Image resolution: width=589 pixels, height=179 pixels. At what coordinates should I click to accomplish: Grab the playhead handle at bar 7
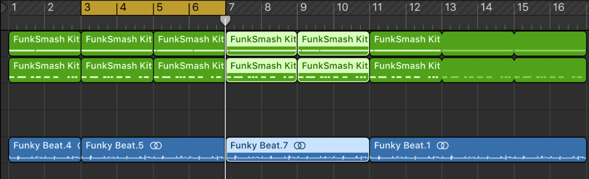point(225,20)
